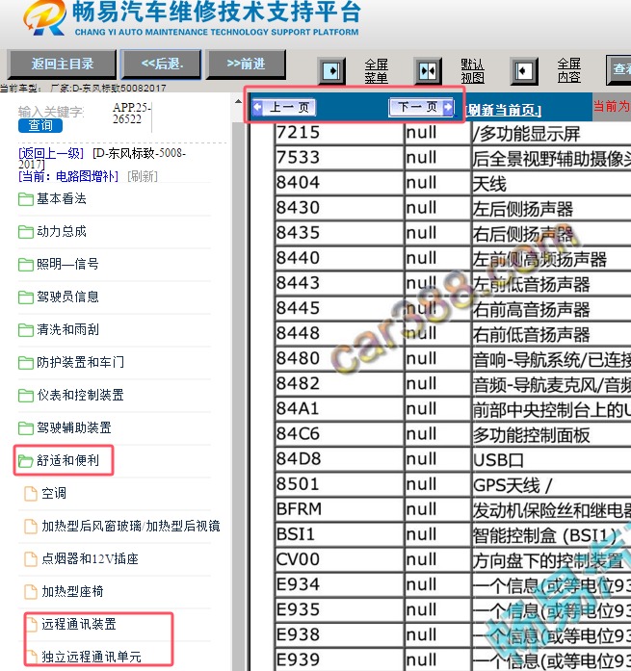Select the 7533 table cell

[339, 158]
